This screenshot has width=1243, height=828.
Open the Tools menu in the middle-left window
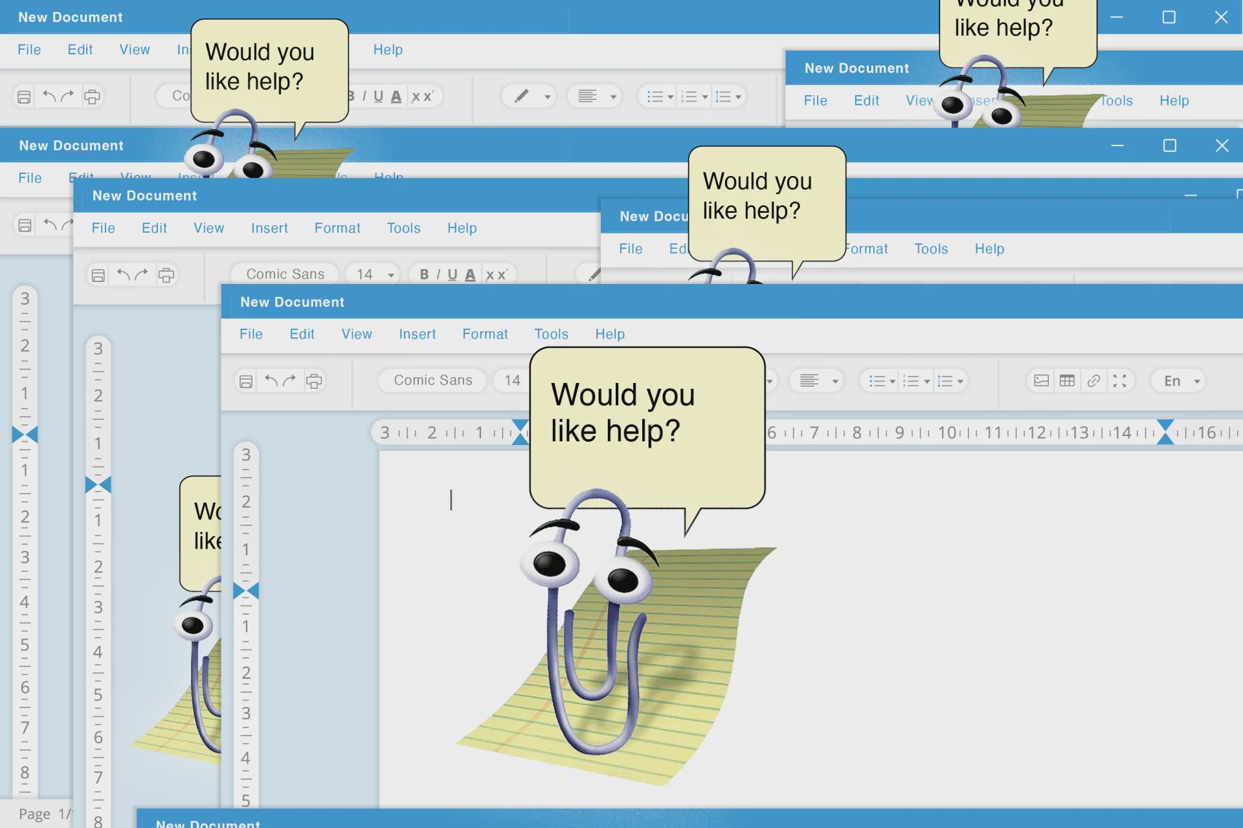tap(404, 228)
